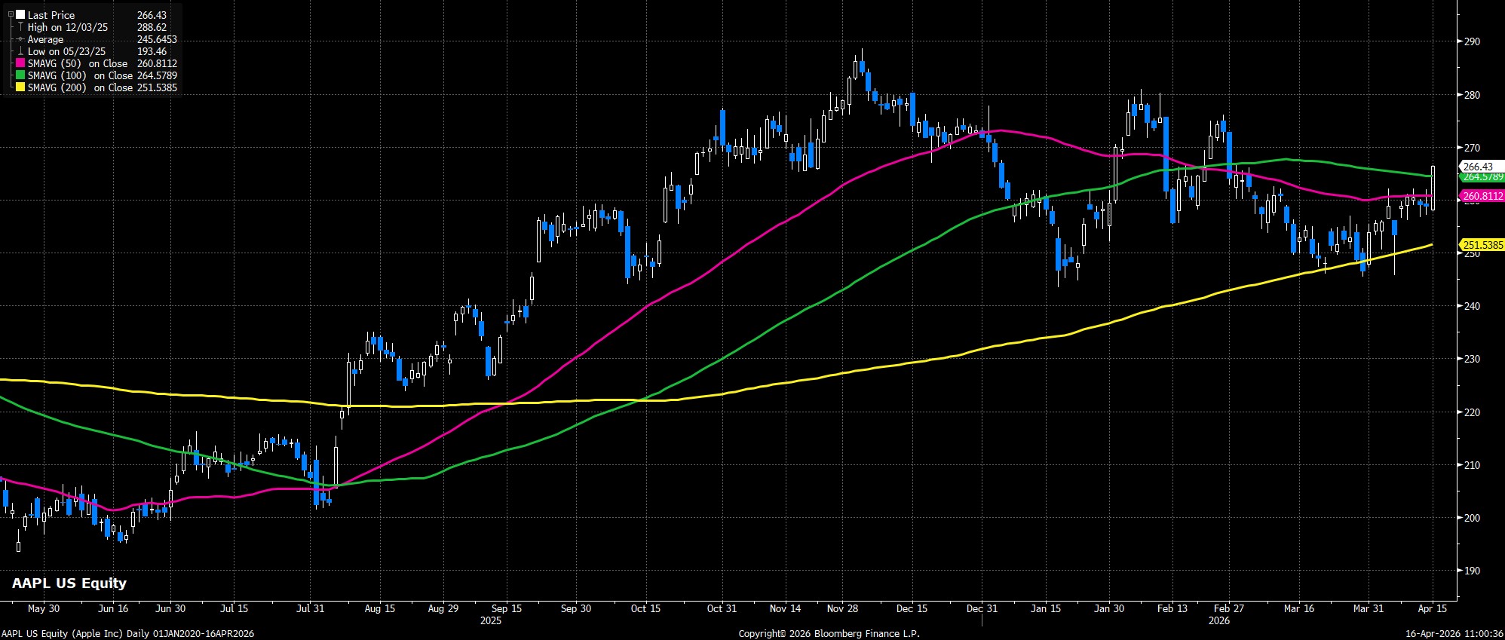1505x640 pixels.
Task: Click the Apr 15 date on the time axis
Action: pos(1433,608)
